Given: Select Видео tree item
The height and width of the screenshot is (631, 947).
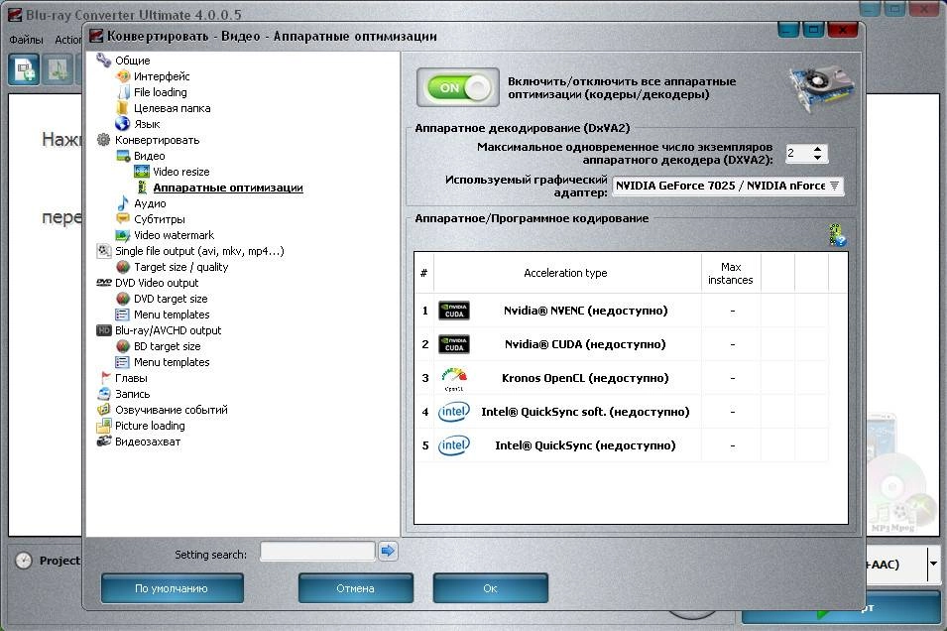Looking at the screenshot, I should pyautogui.click(x=149, y=156).
